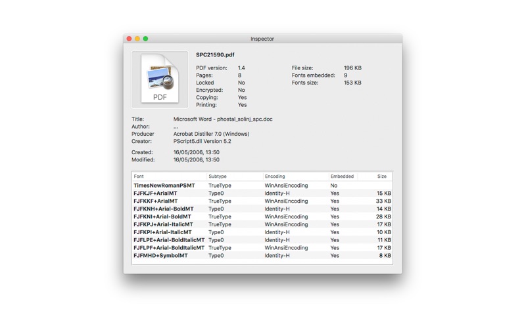The height and width of the screenshot is (328, 526).
Task: Click the PDF version value '1.4'
Action: point(241,68)
